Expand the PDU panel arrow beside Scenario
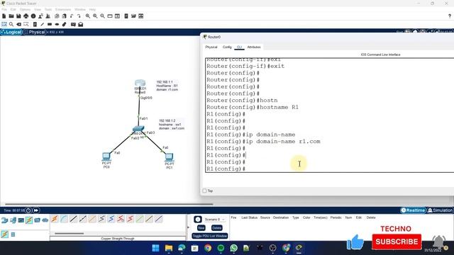Image resolution: width=454 pixels, height=255 pixels. (189, 227)
